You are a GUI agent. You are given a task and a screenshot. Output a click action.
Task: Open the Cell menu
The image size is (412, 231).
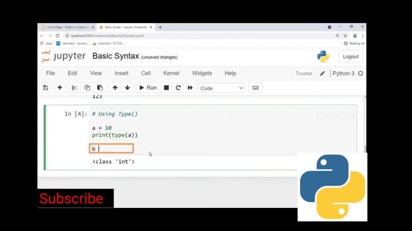[146, 73]
